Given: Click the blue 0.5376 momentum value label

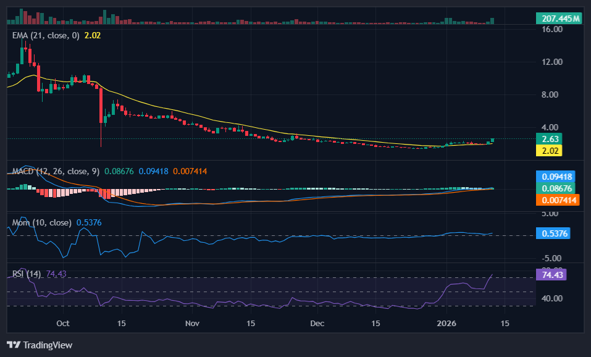Looking at the screenshot, I should coord(553,233).
